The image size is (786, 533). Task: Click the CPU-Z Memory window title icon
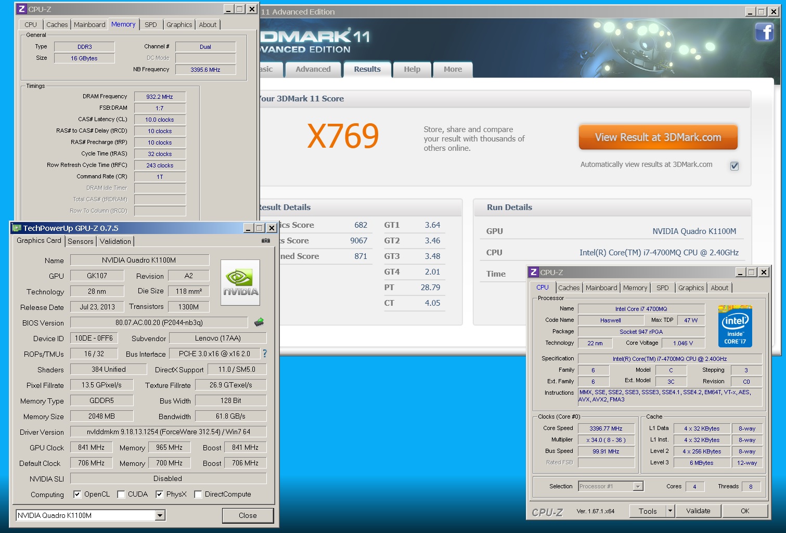[21, 9]
